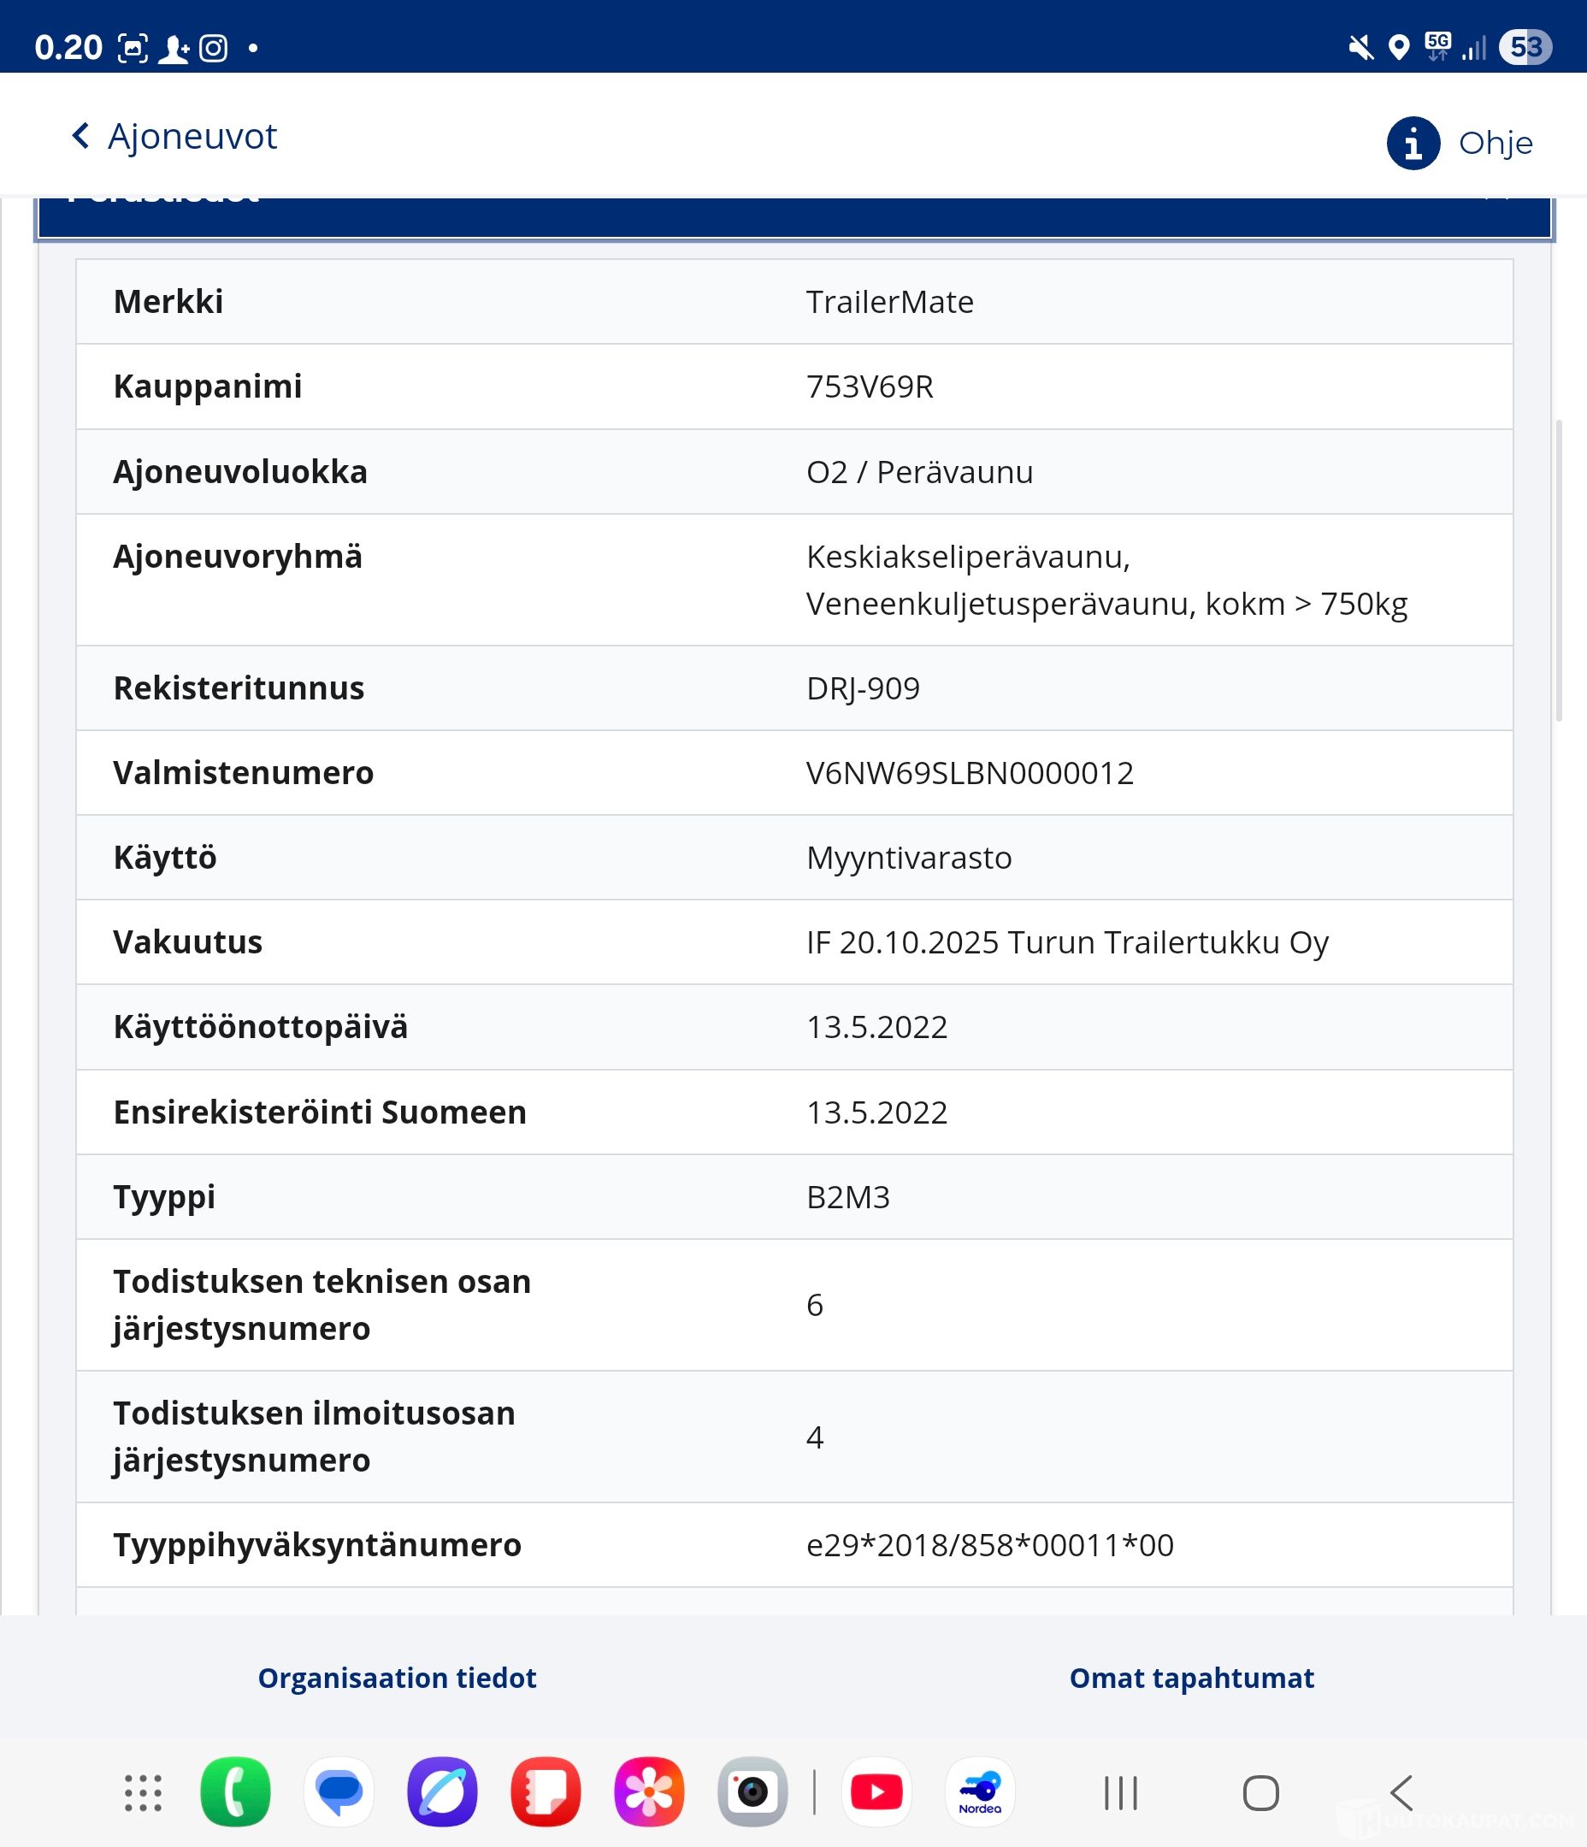Tap the registration number DRJ-909
This screenshot has width=1587, height=1847.
pos(862,688)
